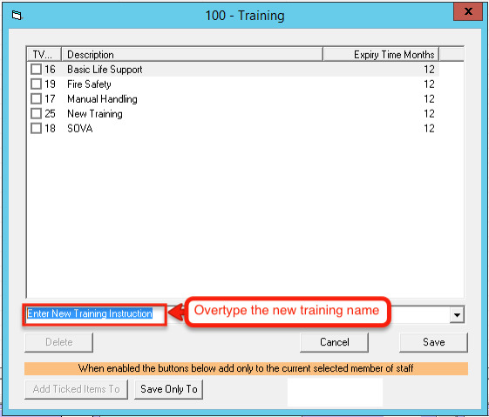Click the Save Only To button
This screenshot has height=417, width=489.
pyautogui.click(x=169, y=389)
